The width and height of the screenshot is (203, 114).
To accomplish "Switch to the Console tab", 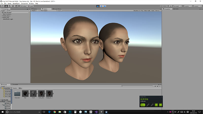I will coord(15,84).
